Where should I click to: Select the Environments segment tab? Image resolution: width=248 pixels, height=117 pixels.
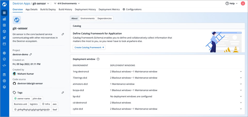point(88,18)
